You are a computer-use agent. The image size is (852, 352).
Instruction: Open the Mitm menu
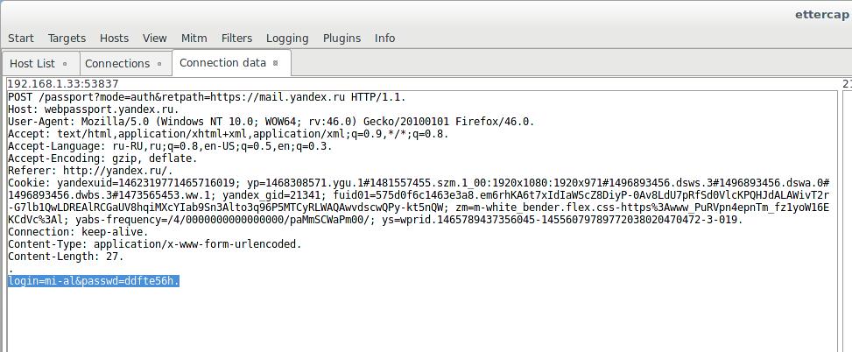pos(194,39)
